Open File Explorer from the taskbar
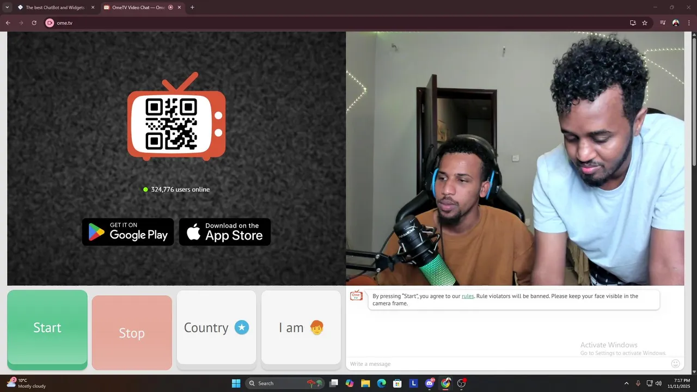 [x=365, y=383]
